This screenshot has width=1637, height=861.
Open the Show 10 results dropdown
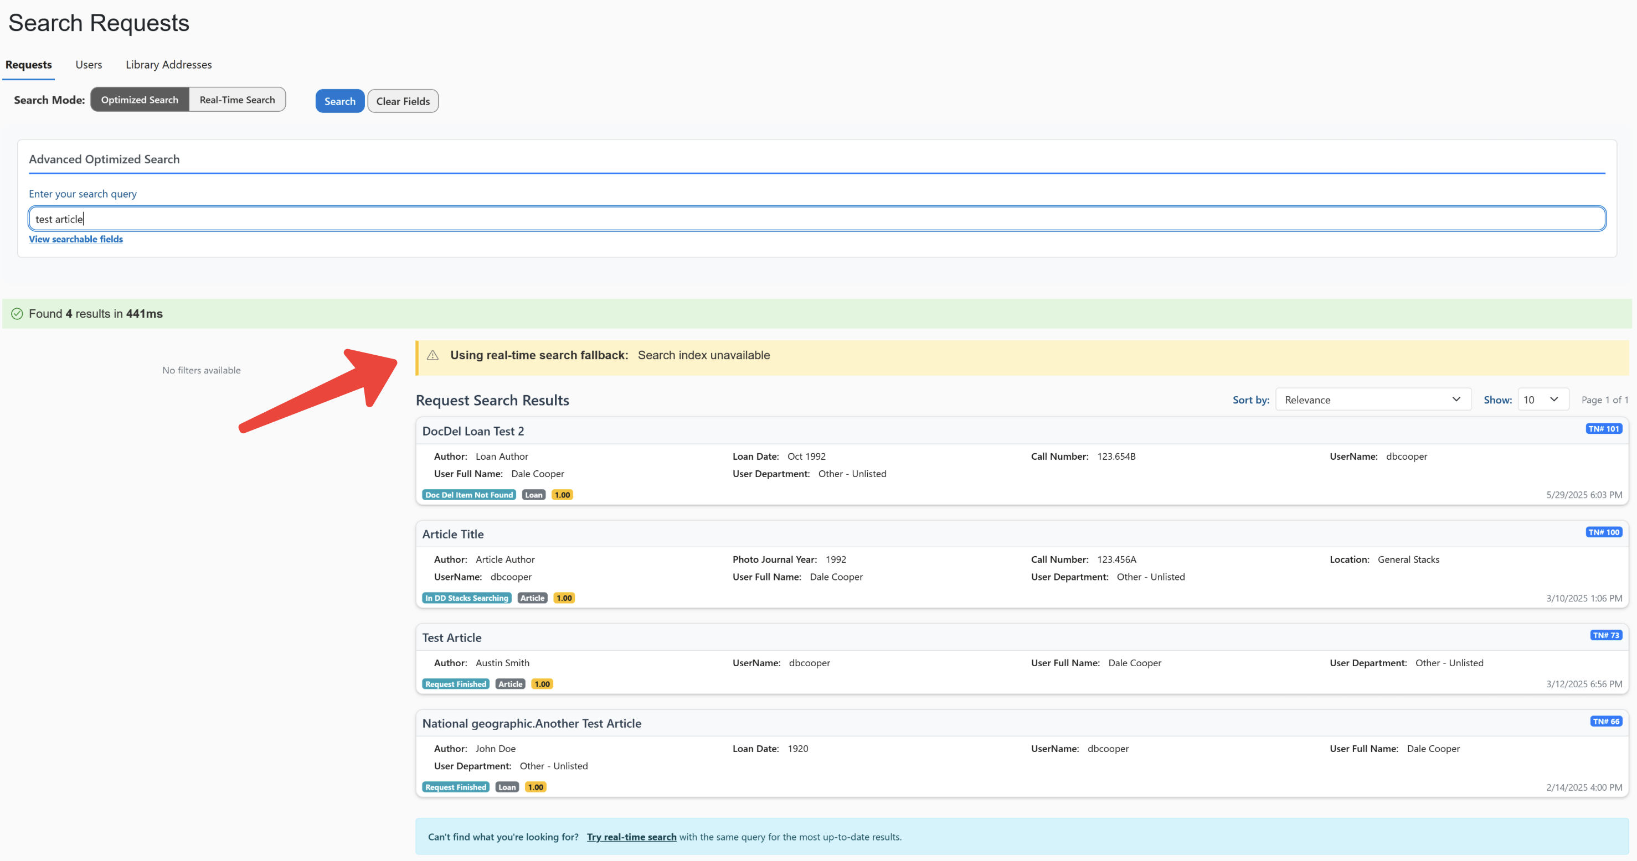pos(1542,400)
